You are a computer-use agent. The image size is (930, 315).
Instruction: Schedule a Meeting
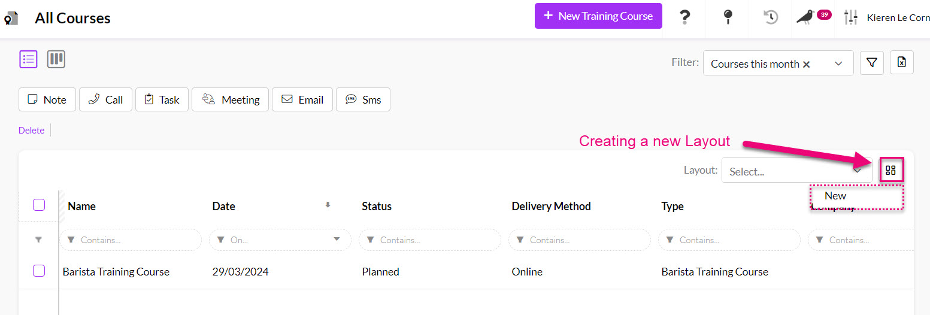click(231, 99)
